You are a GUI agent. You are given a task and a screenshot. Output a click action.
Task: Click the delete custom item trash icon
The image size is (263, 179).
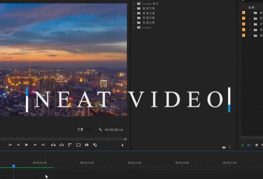tap(230, 147)
